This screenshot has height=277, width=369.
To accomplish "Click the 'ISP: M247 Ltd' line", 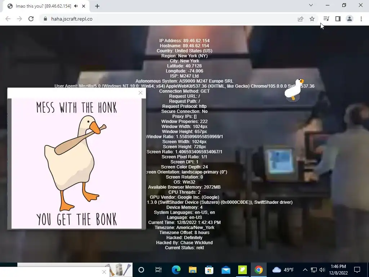I will 184,76.
